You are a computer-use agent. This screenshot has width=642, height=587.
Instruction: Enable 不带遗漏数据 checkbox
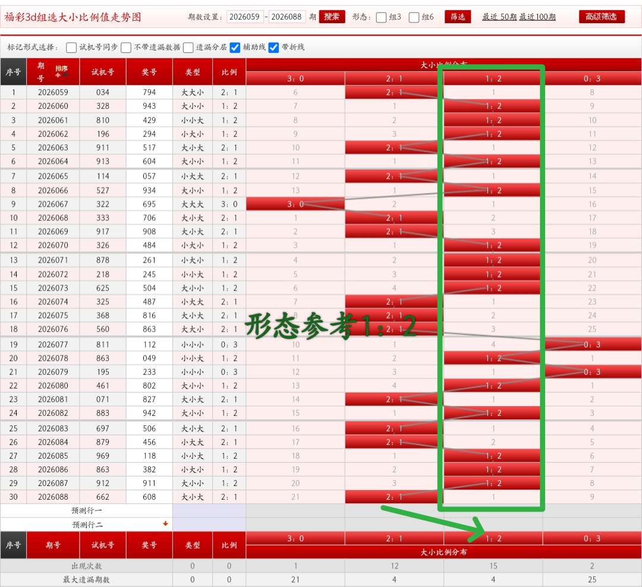pos(126,48)
